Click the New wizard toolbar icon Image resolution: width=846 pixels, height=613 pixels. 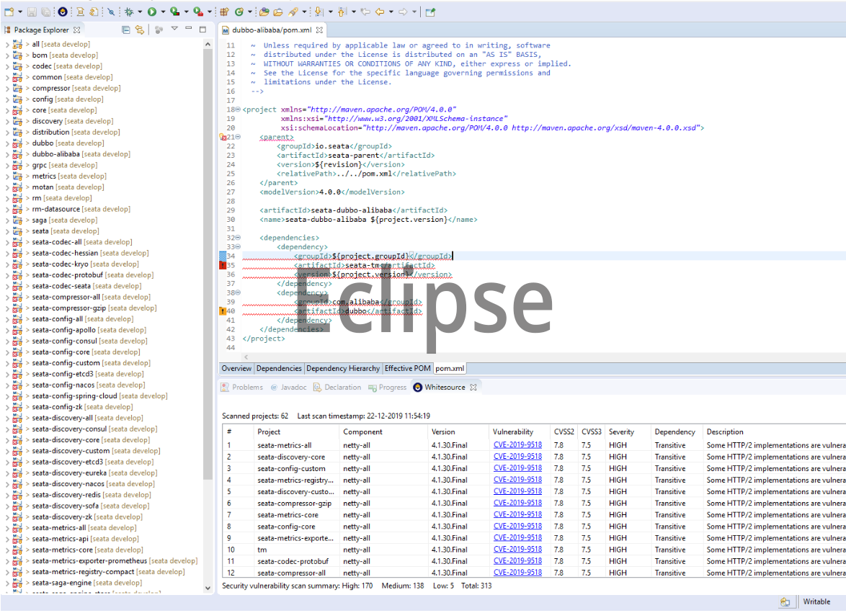click(x=9, y=12)
